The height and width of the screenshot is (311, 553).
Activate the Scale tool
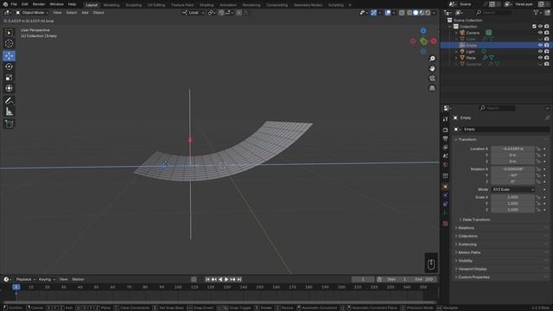(9, 77)
